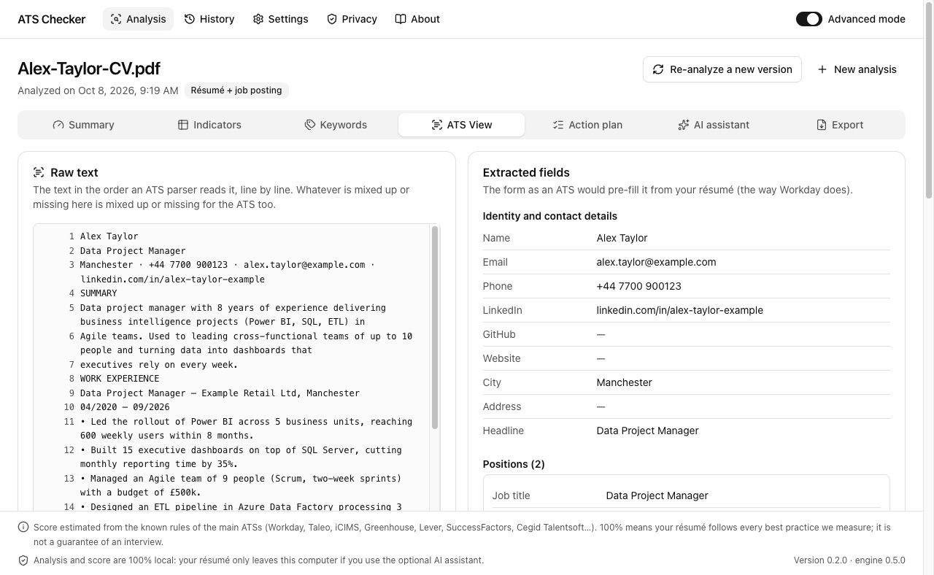Viewport: 934px width, 575px height.
Task: Click the History clock icon
Action: coord(190,19)
